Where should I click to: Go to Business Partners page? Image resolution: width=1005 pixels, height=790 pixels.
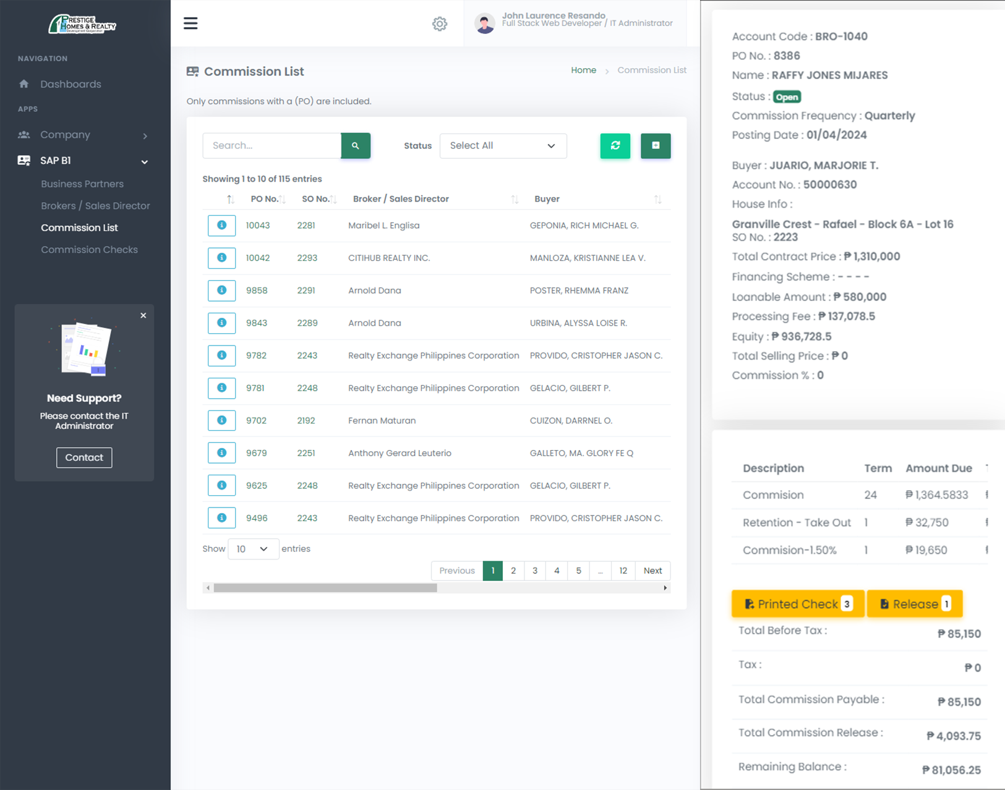point(82,184)
